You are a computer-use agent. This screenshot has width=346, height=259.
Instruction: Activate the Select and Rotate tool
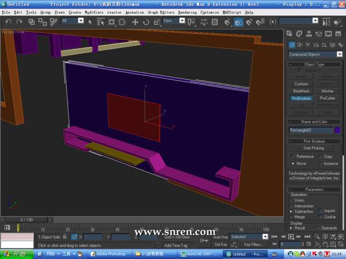146,22
